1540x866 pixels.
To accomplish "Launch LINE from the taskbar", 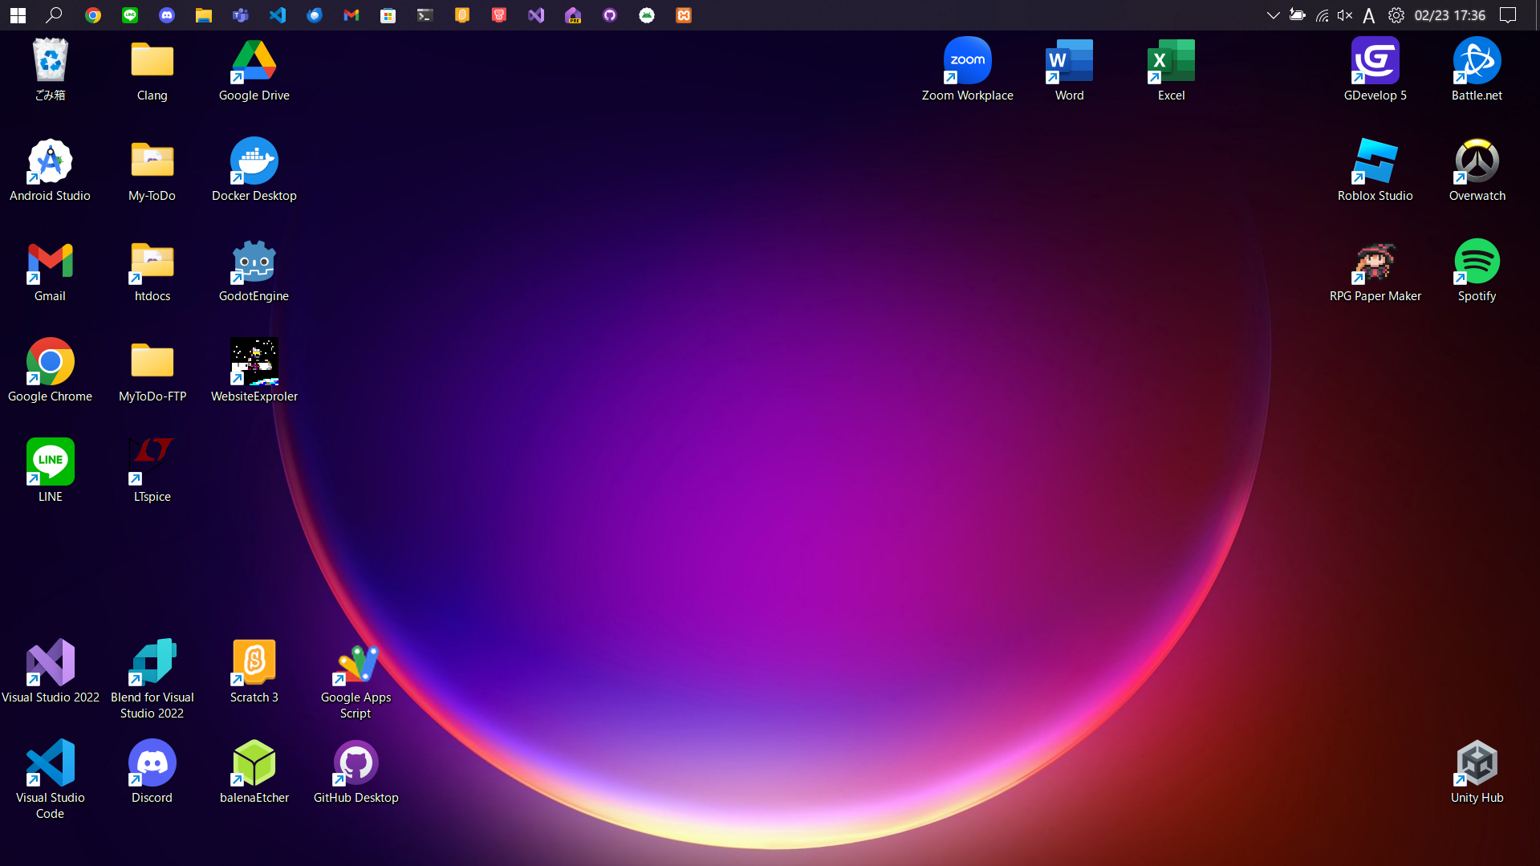I will 130,15.
